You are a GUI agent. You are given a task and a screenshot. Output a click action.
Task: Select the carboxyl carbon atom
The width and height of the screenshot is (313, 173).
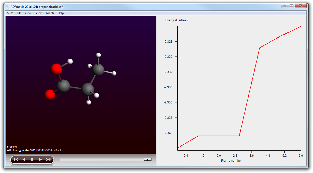(63, 86)
